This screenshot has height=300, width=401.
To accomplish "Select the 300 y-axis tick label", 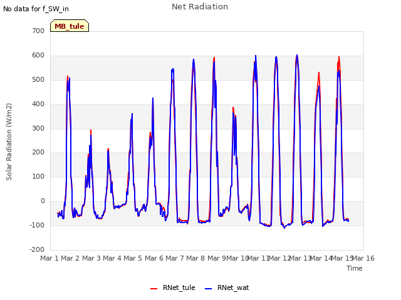I will [x=38, y=128].
